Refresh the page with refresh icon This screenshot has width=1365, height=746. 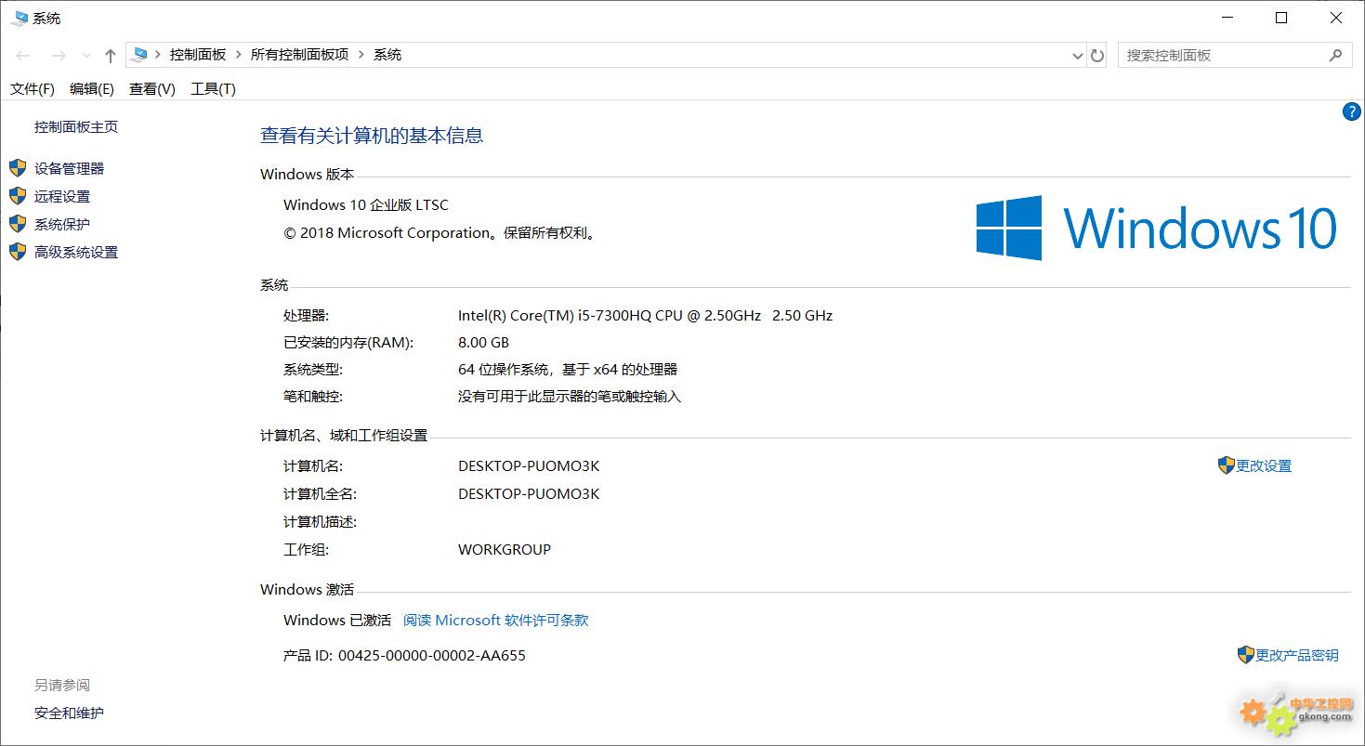pyautogui.click(x=1097, y=56)
